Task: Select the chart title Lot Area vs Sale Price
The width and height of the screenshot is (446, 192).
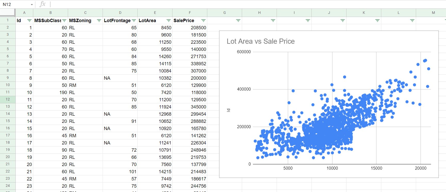Action: (x=260, y=41)
